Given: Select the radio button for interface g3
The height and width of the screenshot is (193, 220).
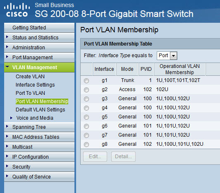Looking at the screenshot, I should [x=86, y=99].
